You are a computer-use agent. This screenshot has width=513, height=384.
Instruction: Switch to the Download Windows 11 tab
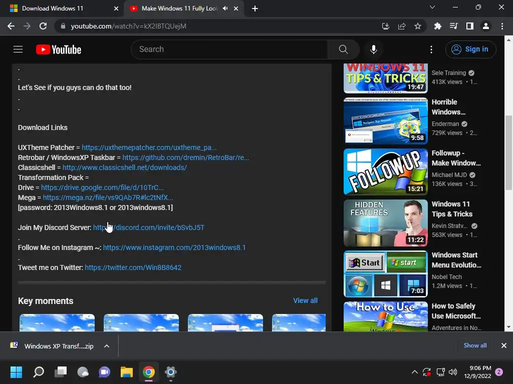click(x=62, y=8)
